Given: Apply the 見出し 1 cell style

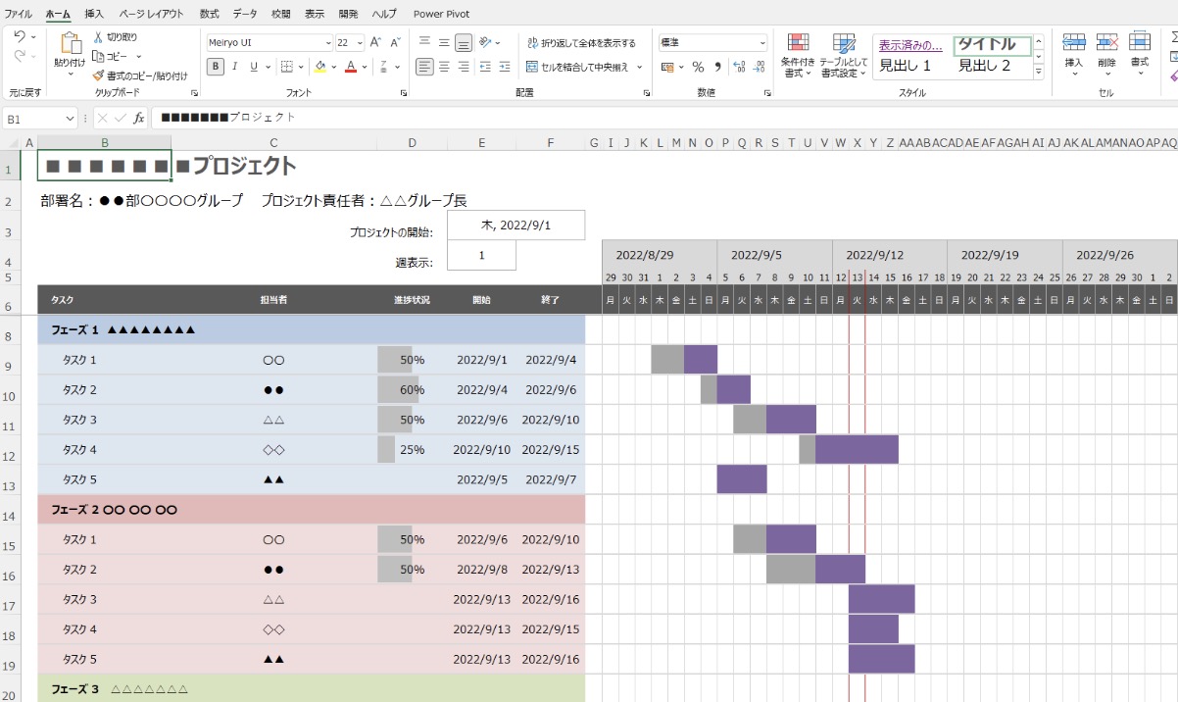Looking at the screenshot, I should coord(906,66).
